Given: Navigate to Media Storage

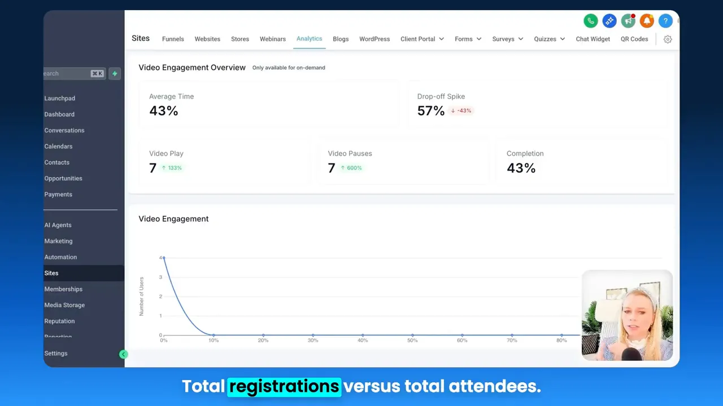Looking at the screenshot, I should point(64,305).
